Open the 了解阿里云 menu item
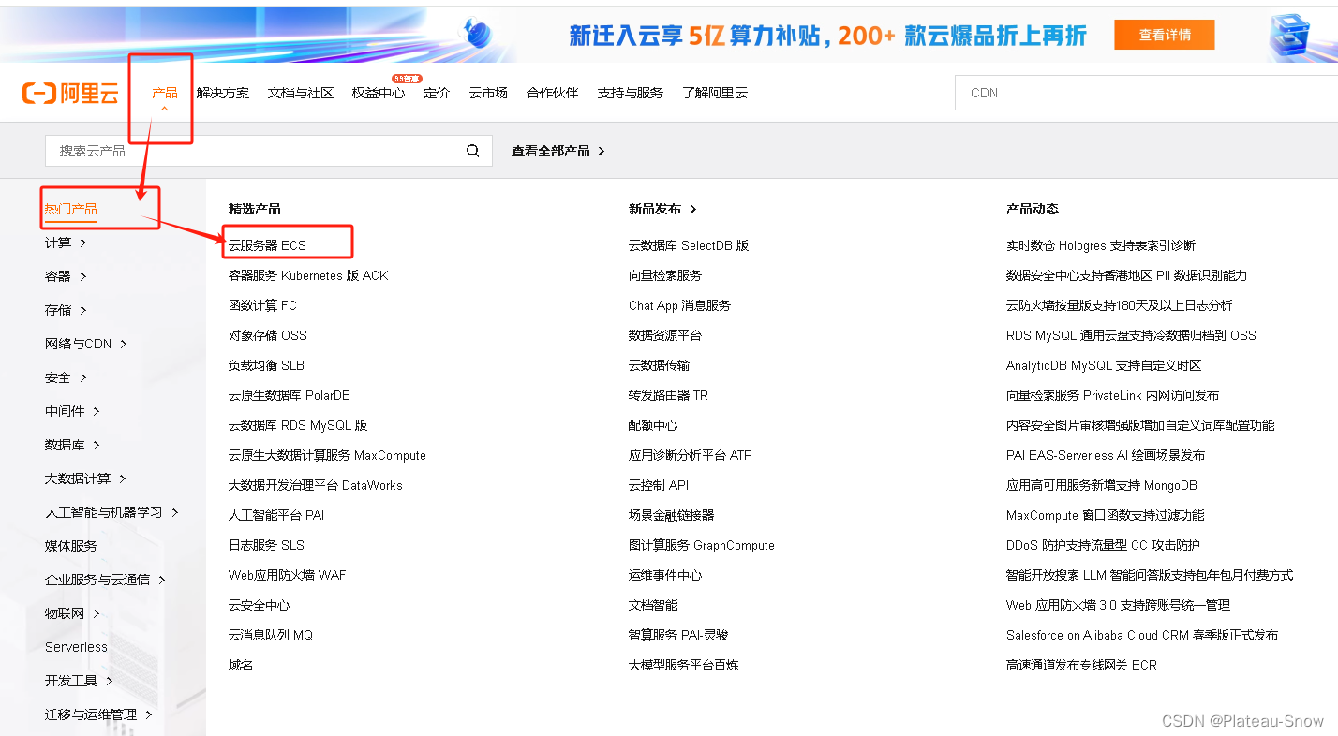The width and height of the screenshot is (1338, 736). 715,93
